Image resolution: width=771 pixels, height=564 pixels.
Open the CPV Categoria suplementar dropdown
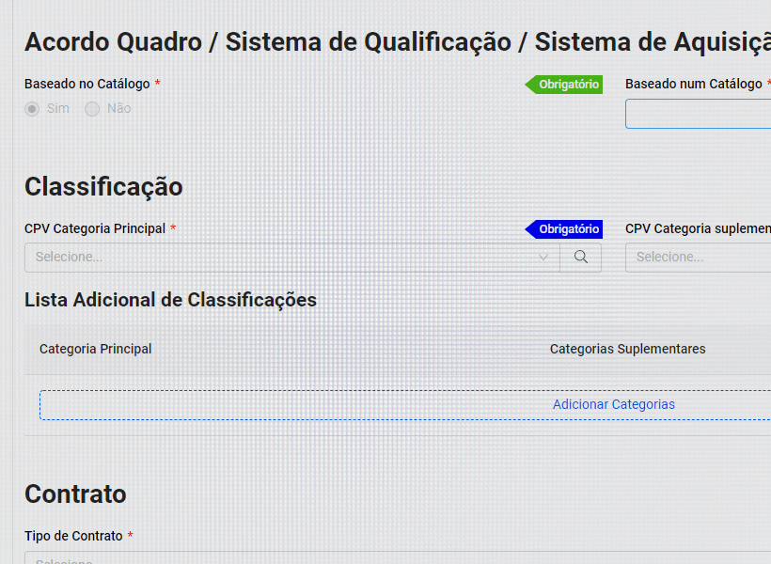[x=698, y=257]
